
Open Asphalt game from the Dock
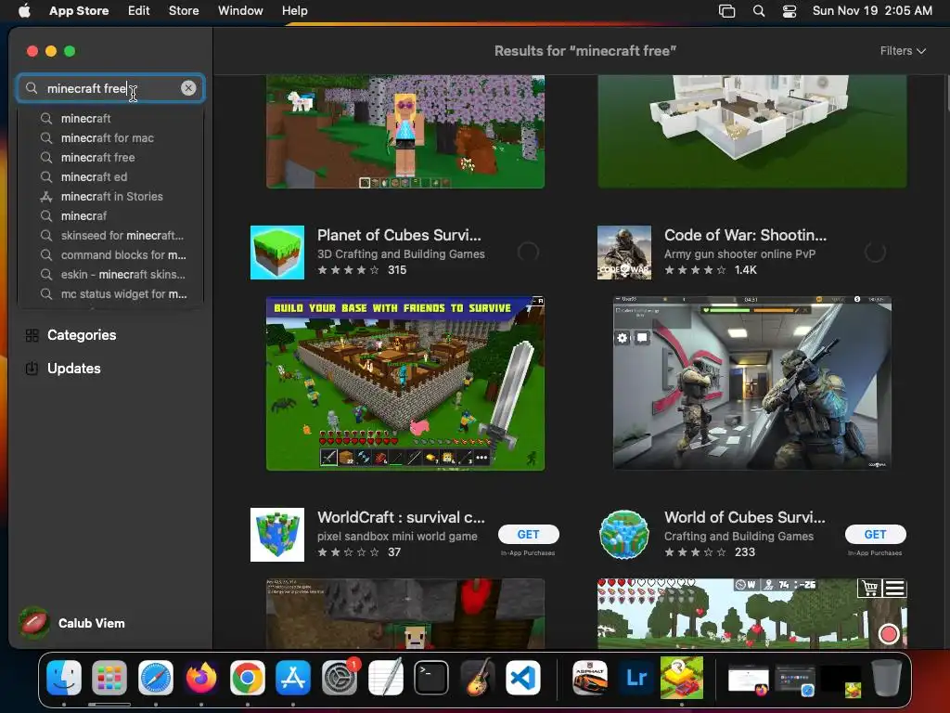tap(590, 677)
